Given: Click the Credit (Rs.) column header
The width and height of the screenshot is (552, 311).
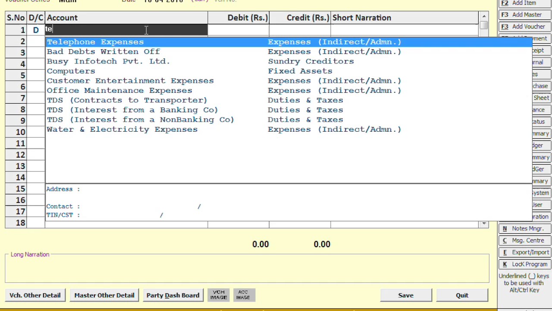Looking at the screenshot, I should (x=300, y=18).
